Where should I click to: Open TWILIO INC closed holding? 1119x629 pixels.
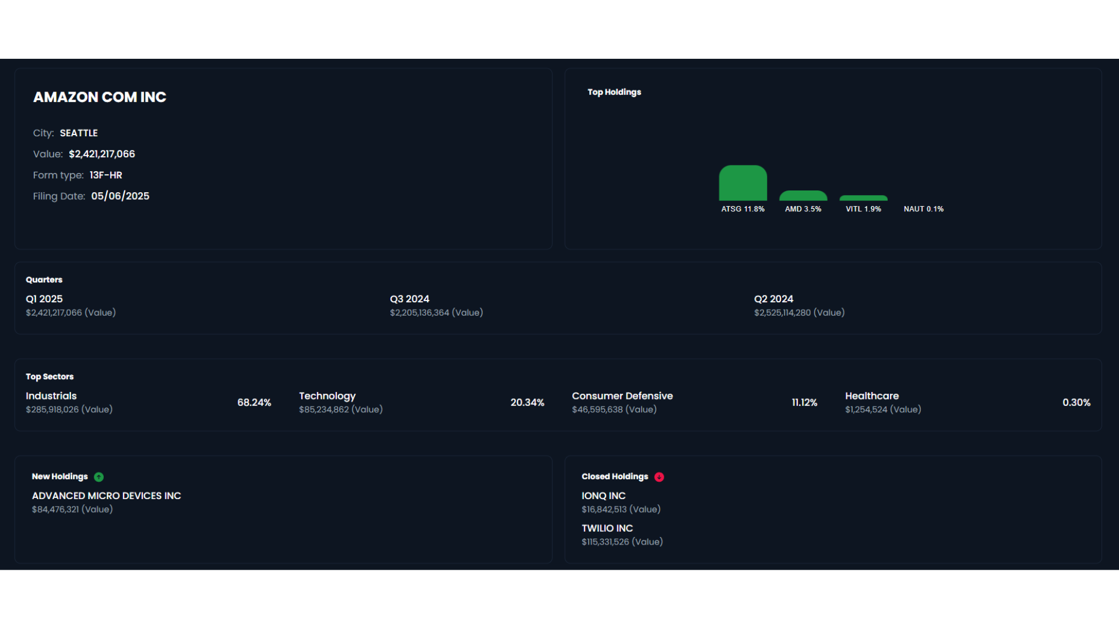[607, 528]
